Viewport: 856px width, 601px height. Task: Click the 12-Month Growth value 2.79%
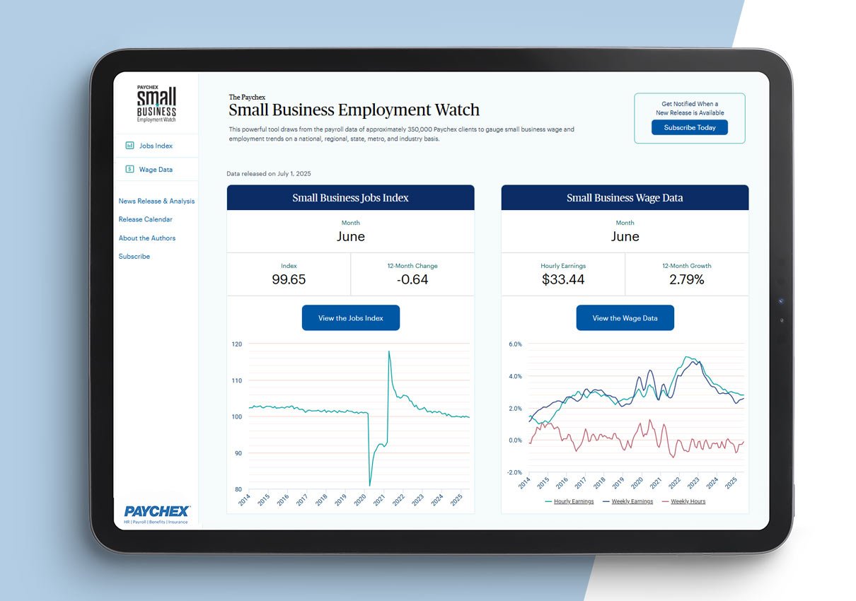(687, 279)
